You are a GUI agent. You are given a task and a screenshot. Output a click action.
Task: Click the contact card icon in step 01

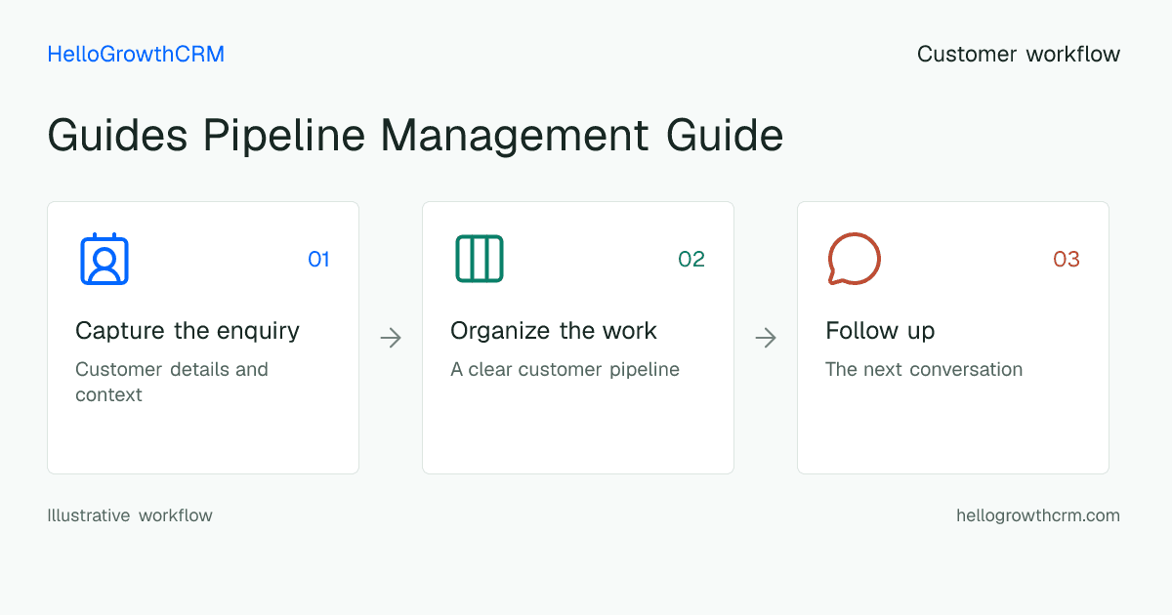click(x=105, y=259)
